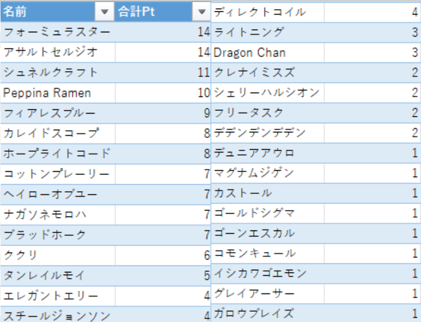Select the ディレクトコイル cell
The width and height of the screenshot is (421, 322).
[267, 12]
